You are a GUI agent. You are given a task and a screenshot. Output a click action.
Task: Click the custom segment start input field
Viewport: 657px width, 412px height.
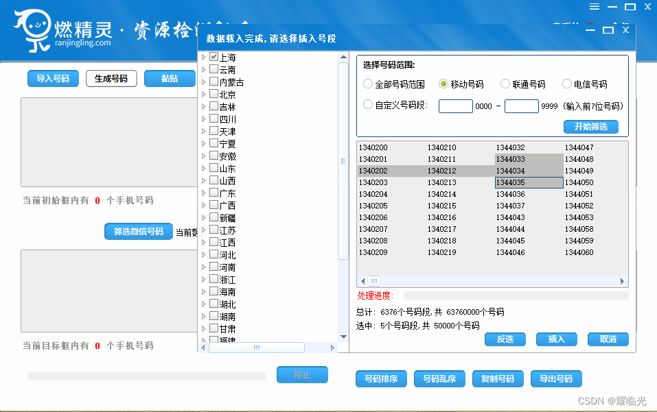[455, 105]
